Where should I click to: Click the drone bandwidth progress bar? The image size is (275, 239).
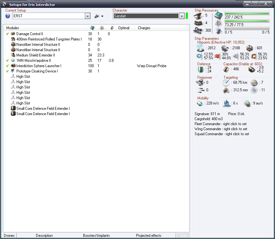click(247, 29)
